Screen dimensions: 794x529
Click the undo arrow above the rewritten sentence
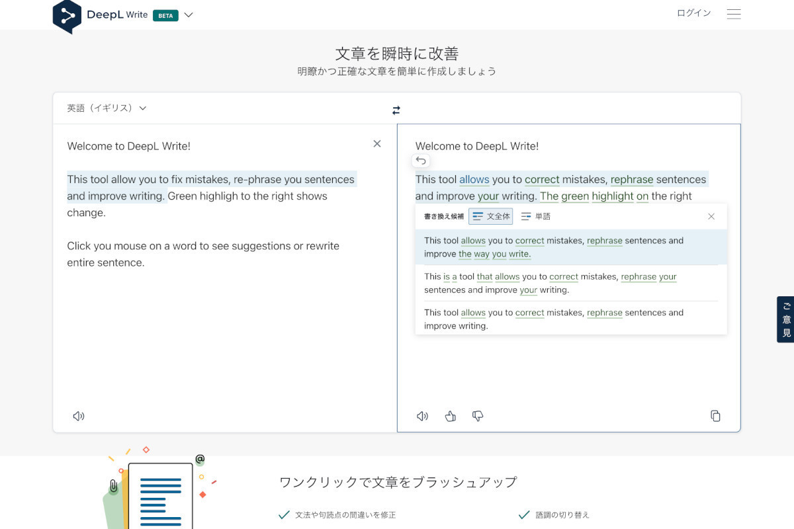point(421,161)
